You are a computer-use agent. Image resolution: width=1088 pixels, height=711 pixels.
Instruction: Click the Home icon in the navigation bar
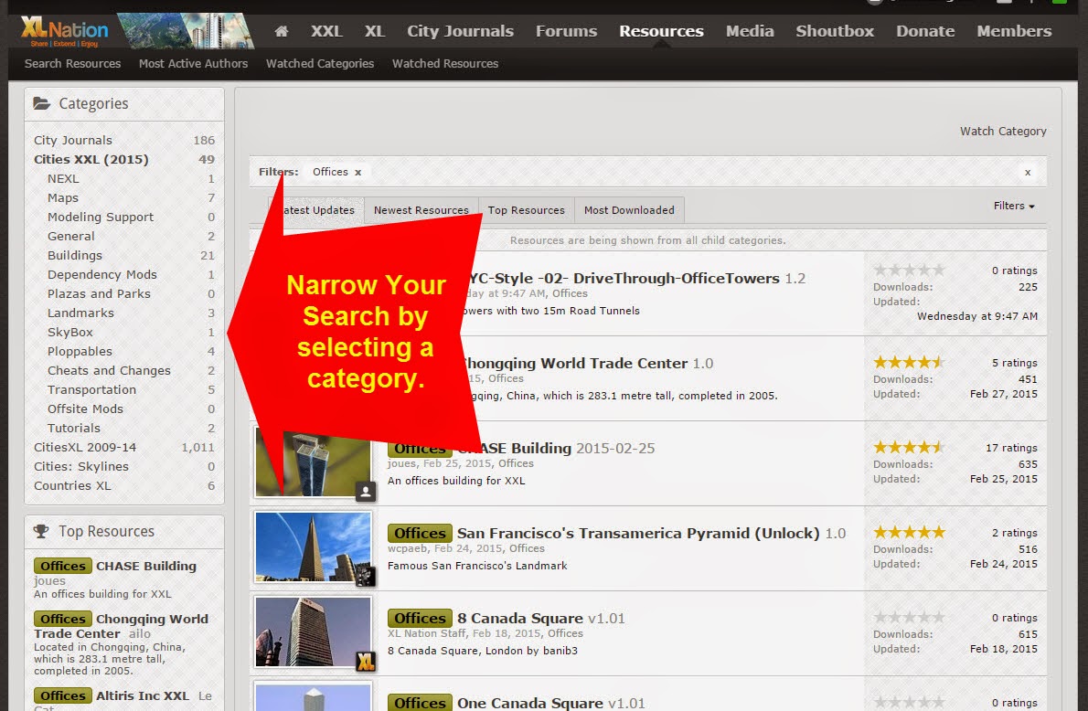click(x=281, y=31)
